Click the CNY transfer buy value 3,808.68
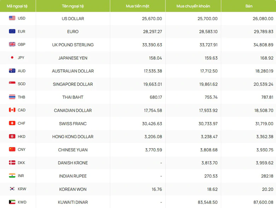 tap(209, 150)
